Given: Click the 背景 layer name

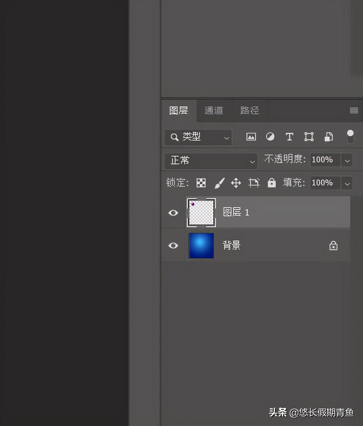Looking at the screenshot, I should pyautogui.click(x=231, y=245).
